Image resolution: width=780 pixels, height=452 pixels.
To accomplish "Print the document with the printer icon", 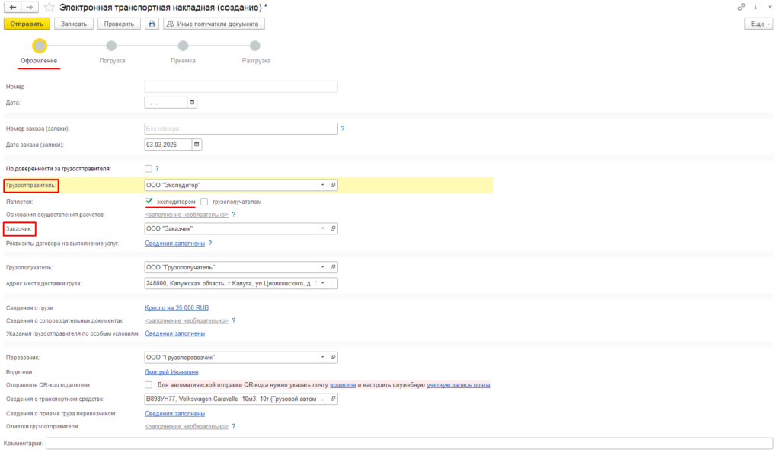I will [152, 24].
